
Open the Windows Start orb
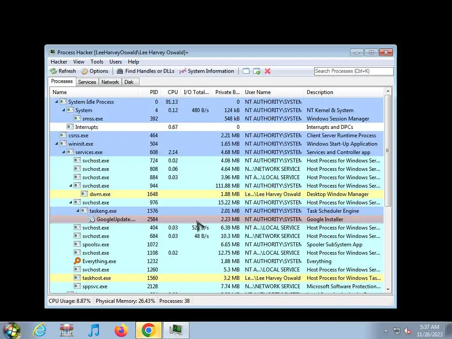click(12, 330)
